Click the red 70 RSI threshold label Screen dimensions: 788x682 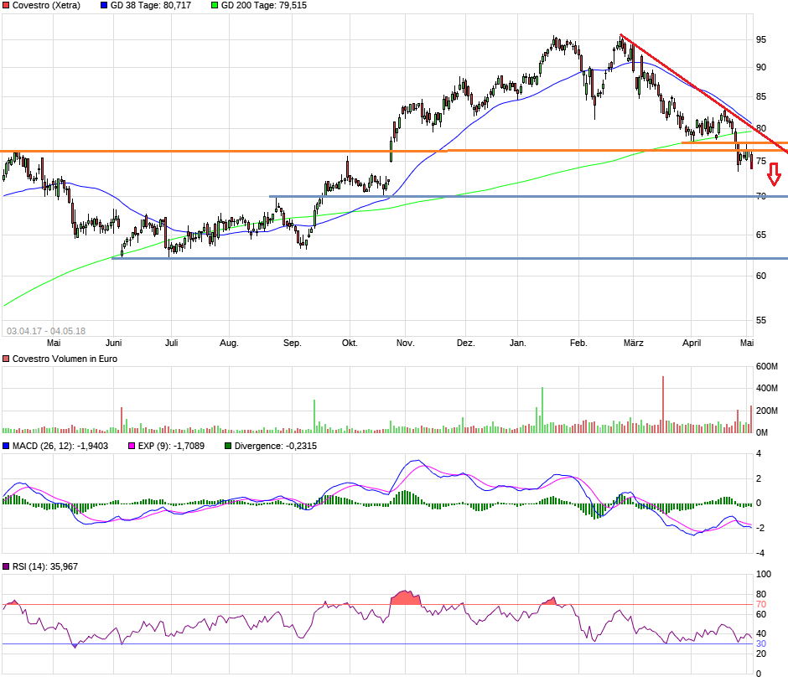761,605
